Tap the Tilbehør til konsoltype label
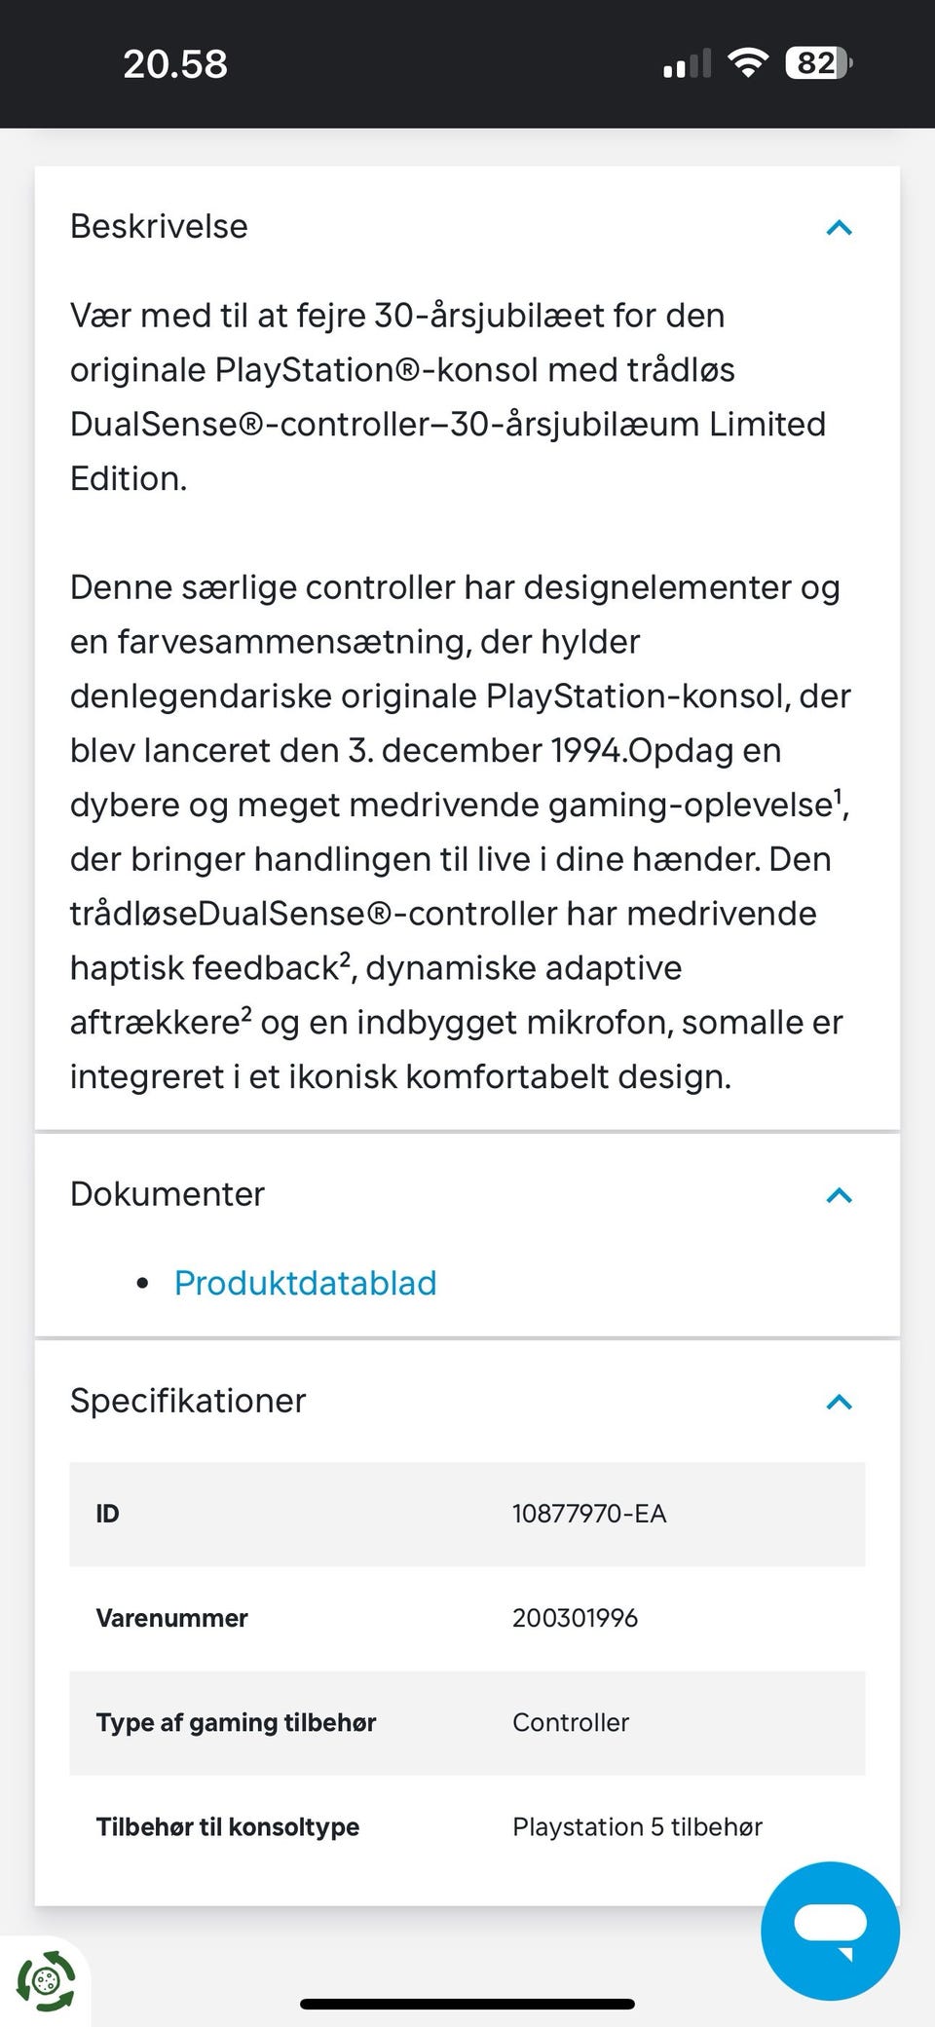 (x=228, y=1826)
